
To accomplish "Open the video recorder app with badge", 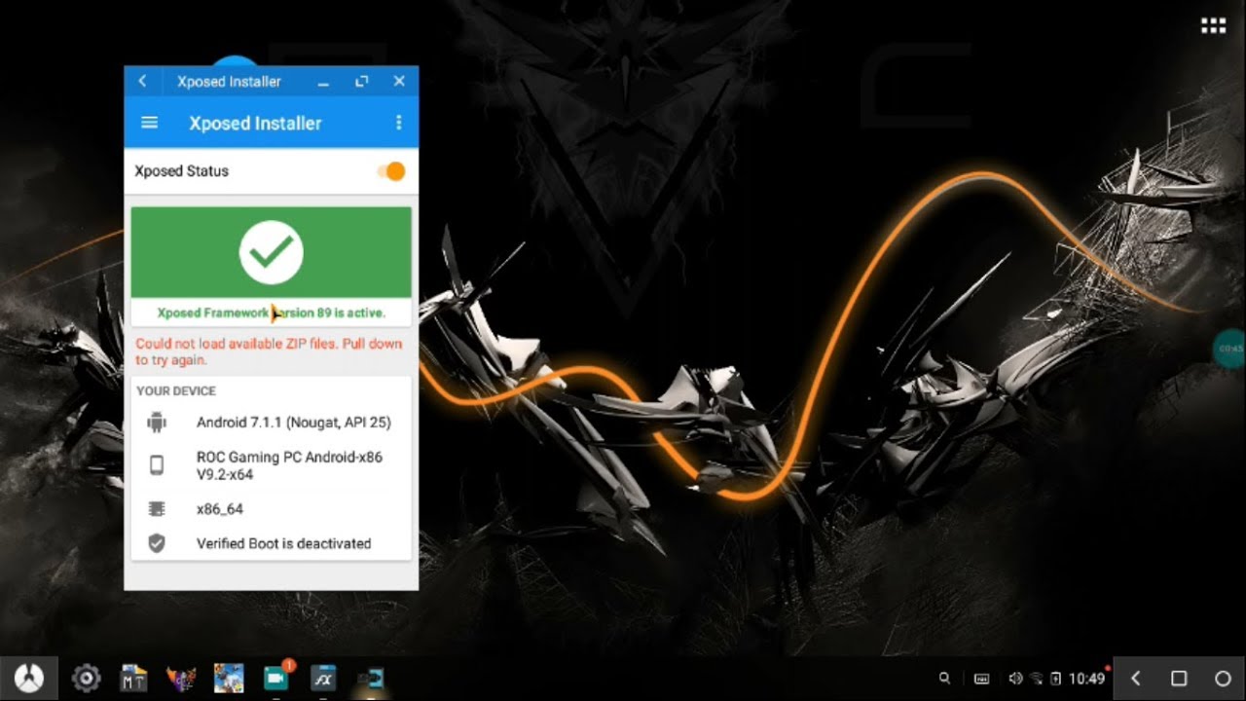I will point(276,678).
